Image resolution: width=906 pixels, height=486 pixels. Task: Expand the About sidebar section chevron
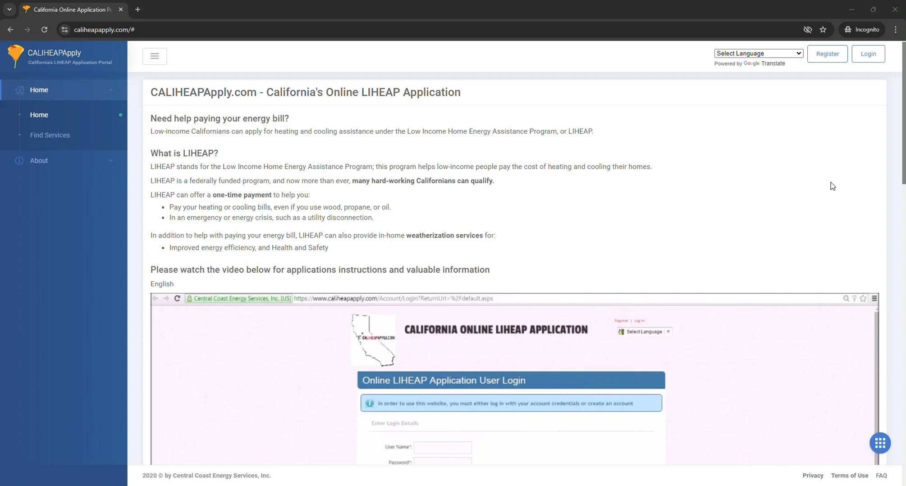[110, 161]
